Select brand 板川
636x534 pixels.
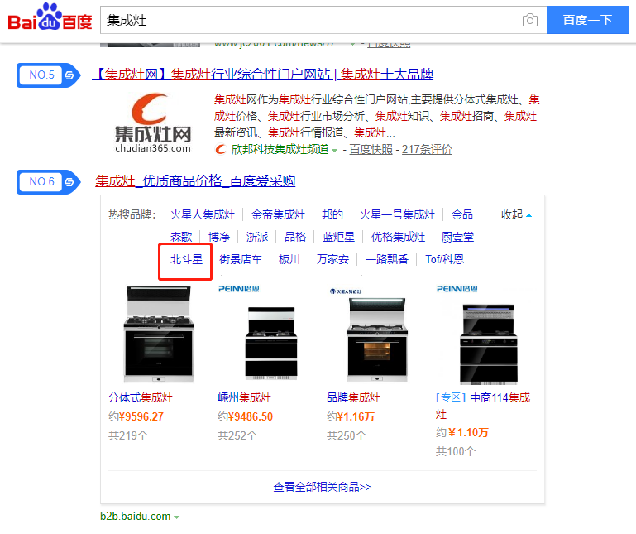[289, 259]
